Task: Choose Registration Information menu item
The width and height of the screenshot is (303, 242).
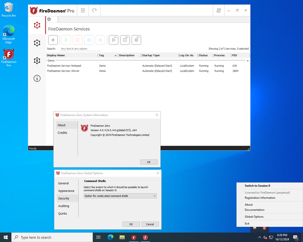Action: click(270, 198)
